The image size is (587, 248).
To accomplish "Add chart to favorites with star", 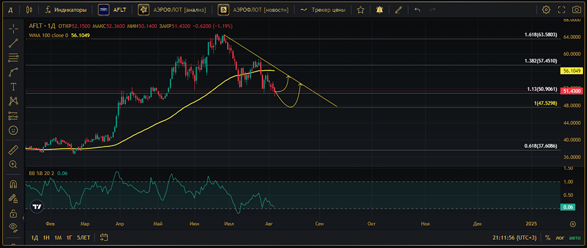I will click(360, 10).
